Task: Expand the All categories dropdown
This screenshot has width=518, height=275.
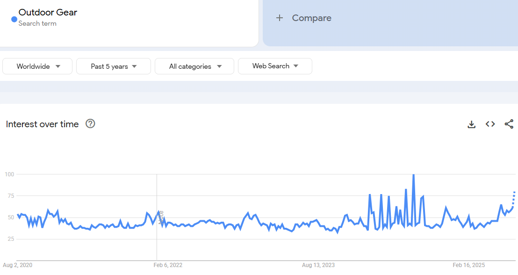Action: coord(194,66)
